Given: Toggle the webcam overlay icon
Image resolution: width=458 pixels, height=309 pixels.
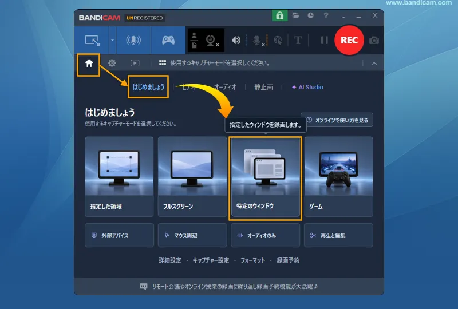Looking at the screenshot, I should 212,41.
